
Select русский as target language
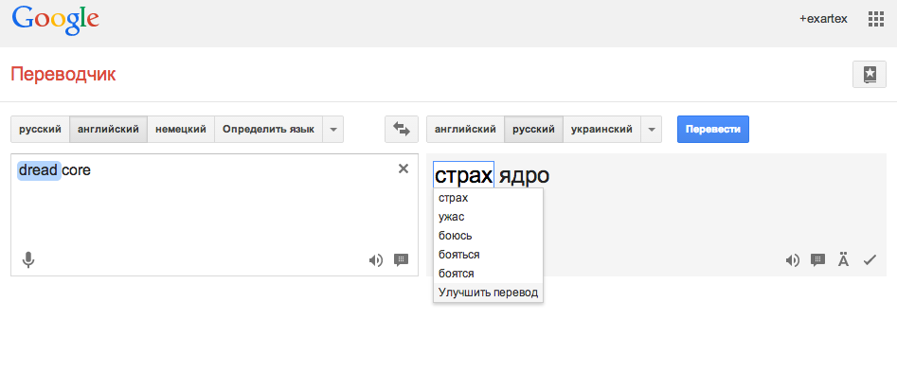coord(533,130)
